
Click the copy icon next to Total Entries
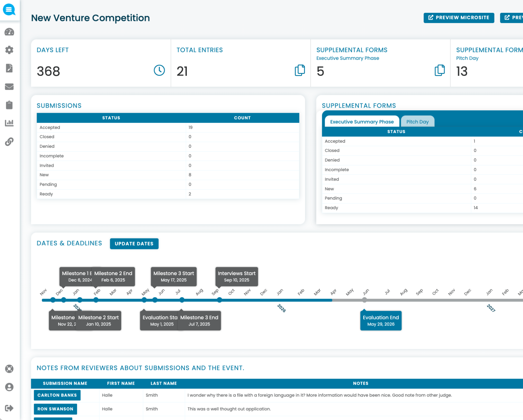click(x=300, y=70)
